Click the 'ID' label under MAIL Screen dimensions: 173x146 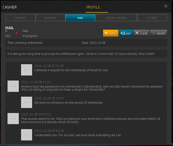(7, 31)
